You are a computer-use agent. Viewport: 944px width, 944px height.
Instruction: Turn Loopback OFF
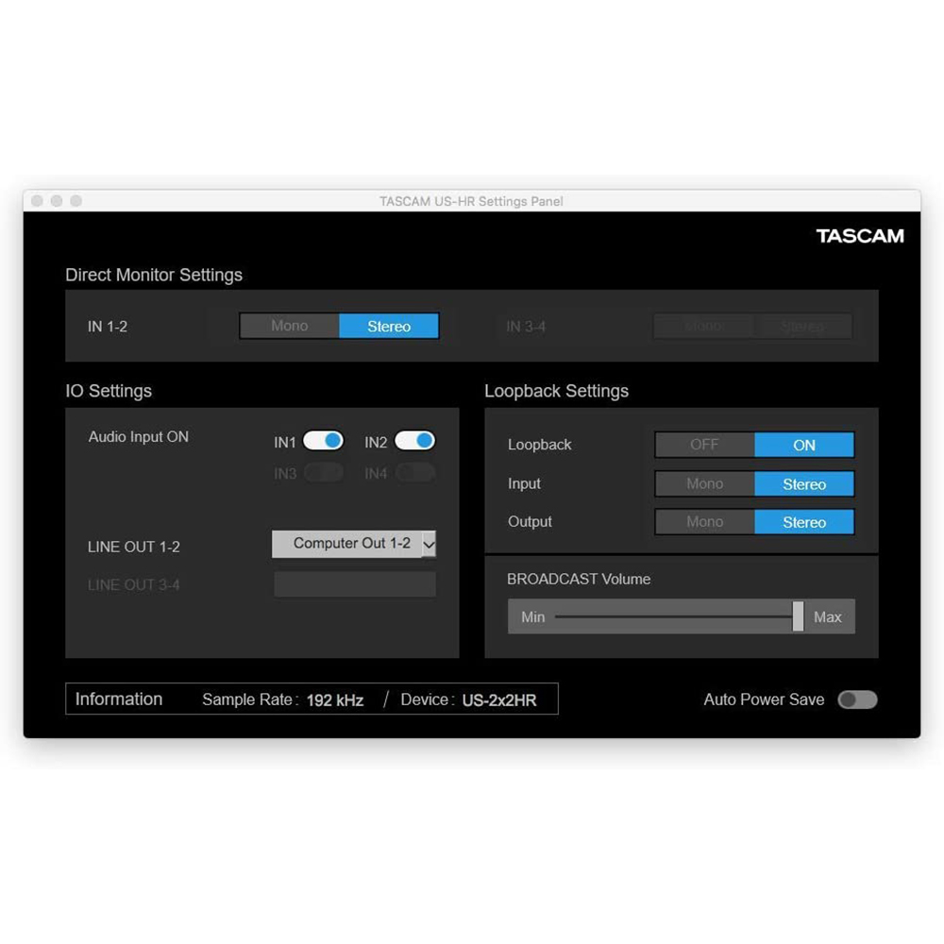704,445
